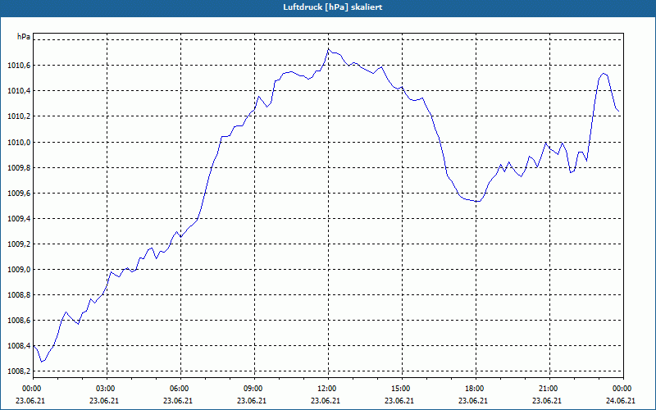Image resolution: width=656 pixels, height=410 pixels.
Task: Select the 1008,4 y-axis value
Action: tap(19, 346)
